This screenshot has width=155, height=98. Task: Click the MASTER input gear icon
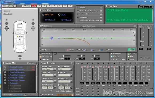click(43, 15)
